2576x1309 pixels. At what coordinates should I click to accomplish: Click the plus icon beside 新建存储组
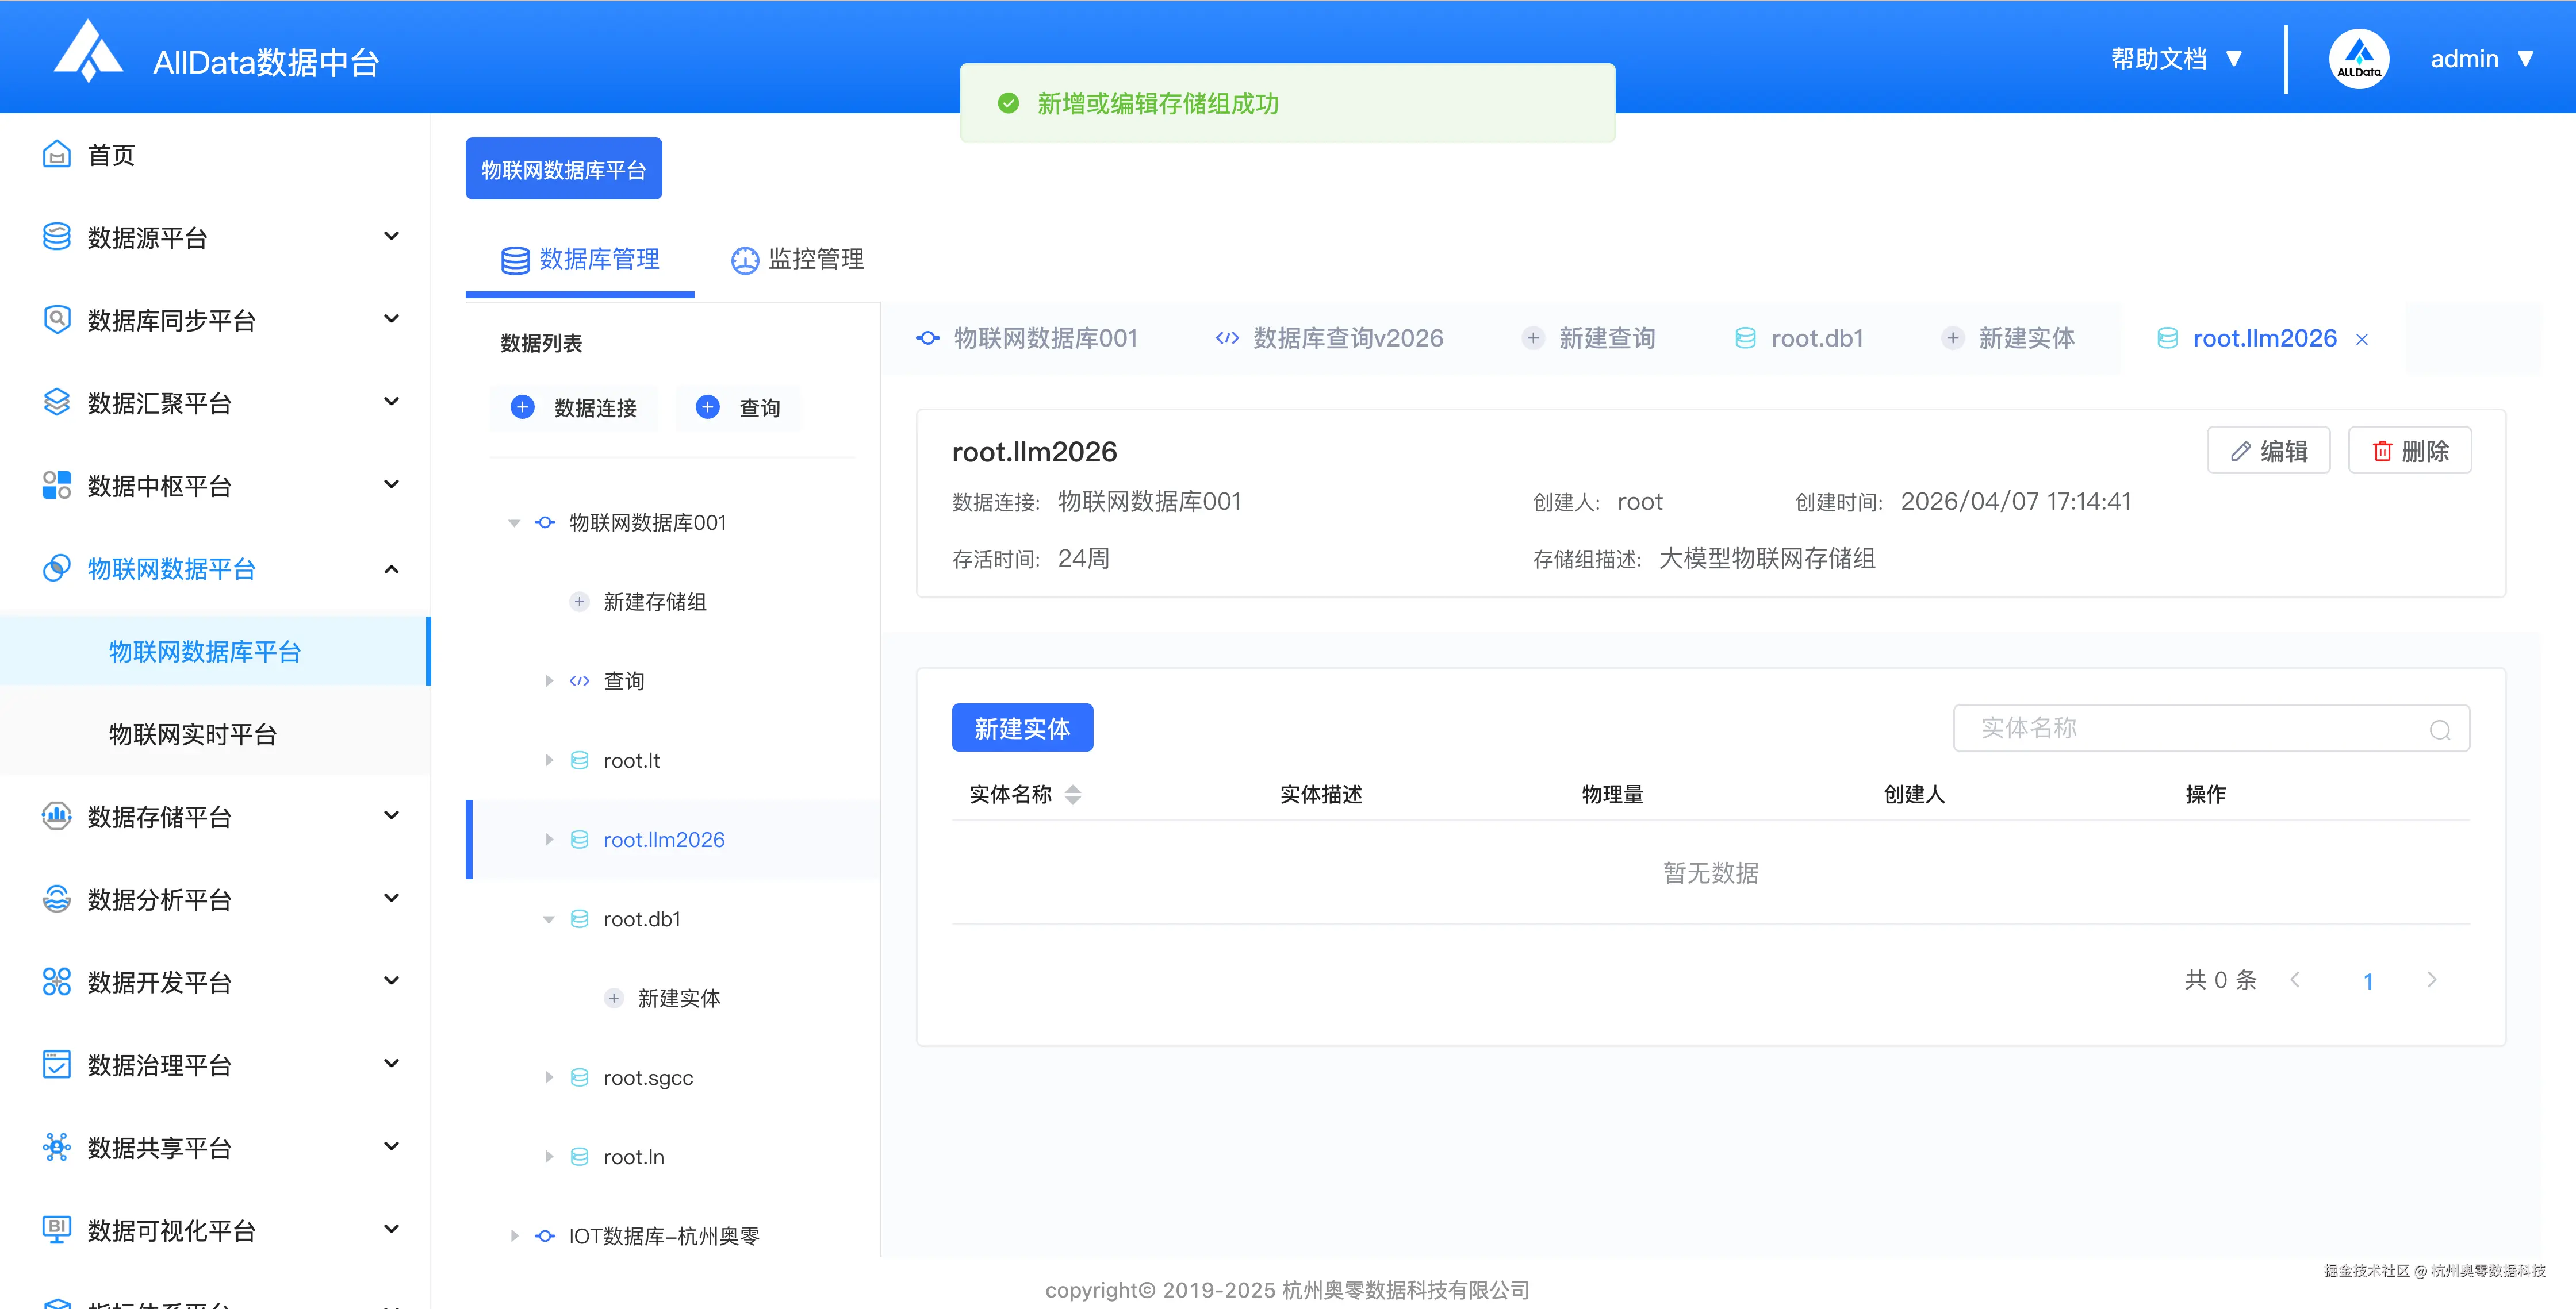click(579, 602)
